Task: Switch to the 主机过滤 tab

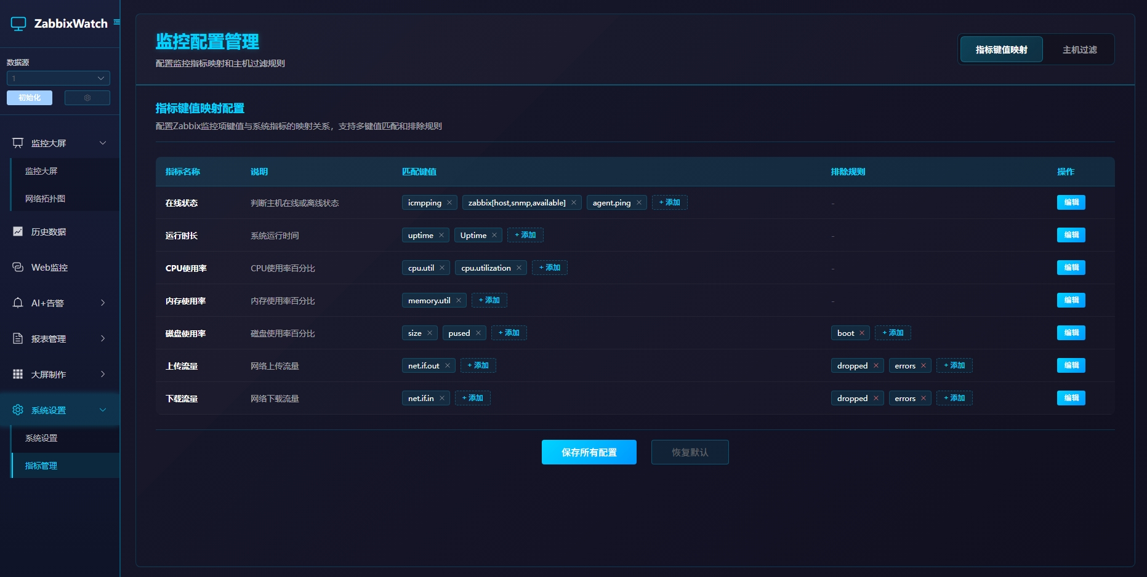Action: coord(1079,50)
